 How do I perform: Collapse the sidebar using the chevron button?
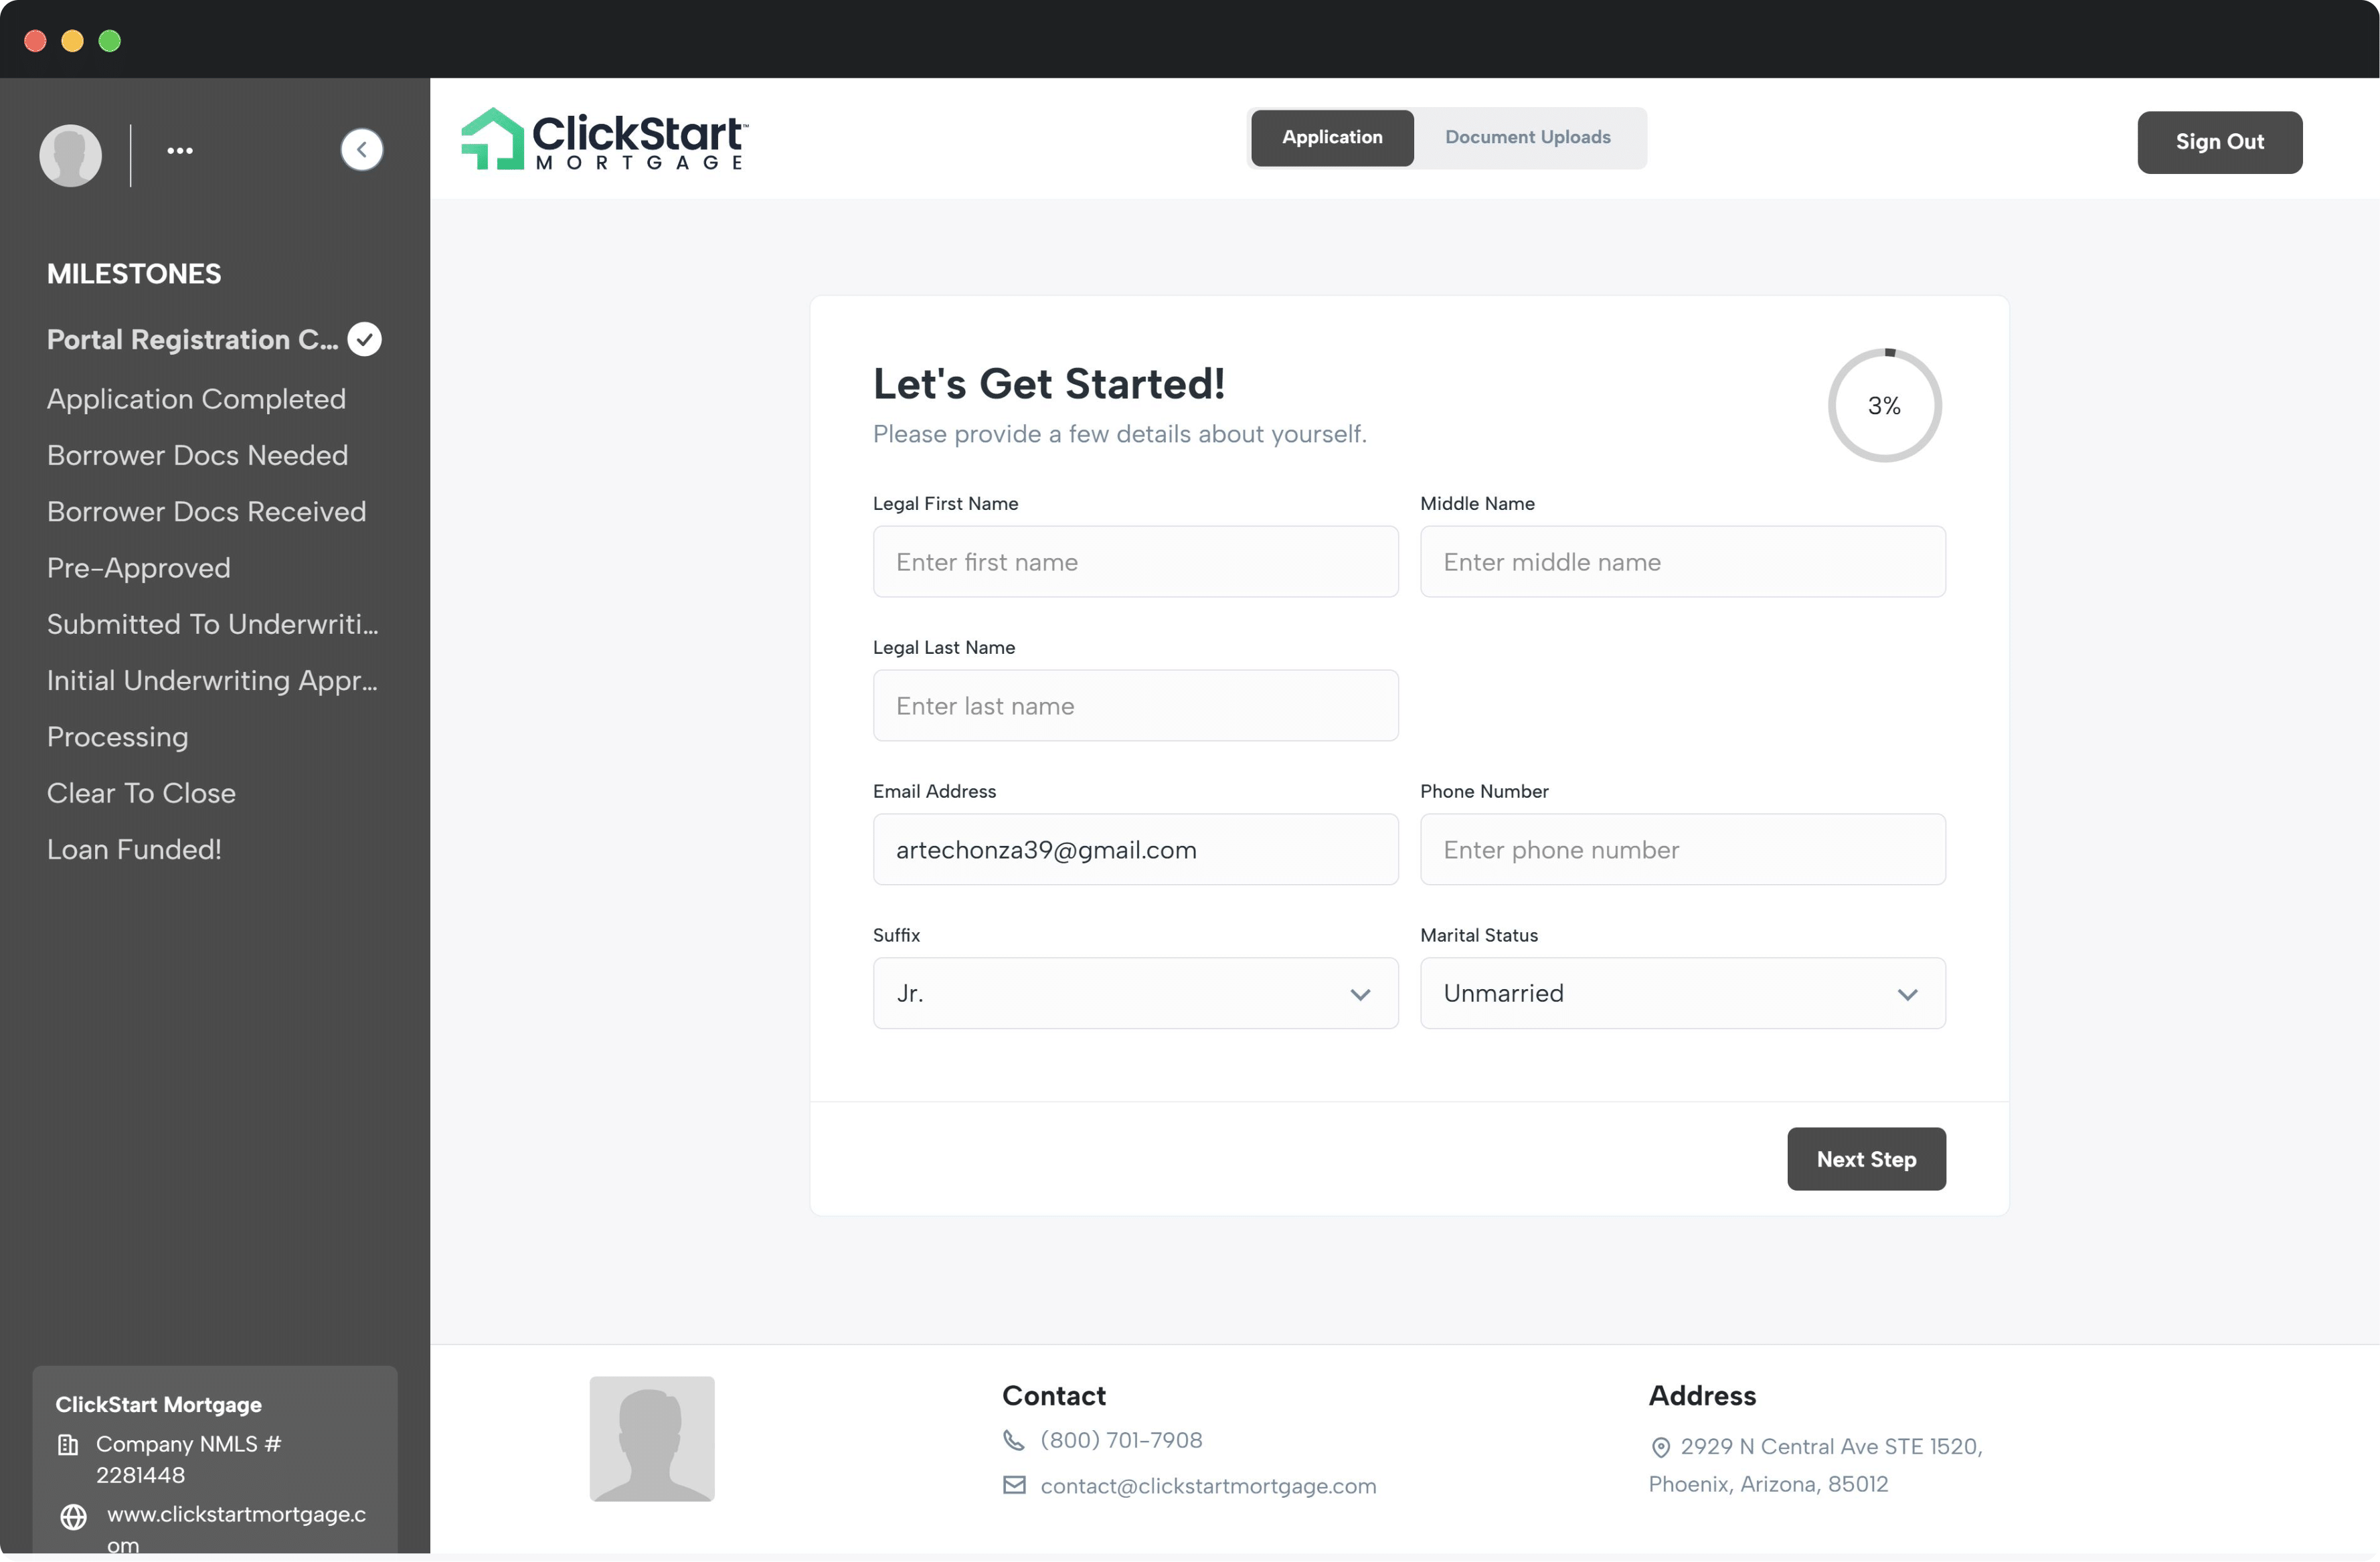(x=362, y=150)
